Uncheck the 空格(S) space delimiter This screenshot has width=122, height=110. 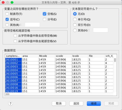[45, 14]
